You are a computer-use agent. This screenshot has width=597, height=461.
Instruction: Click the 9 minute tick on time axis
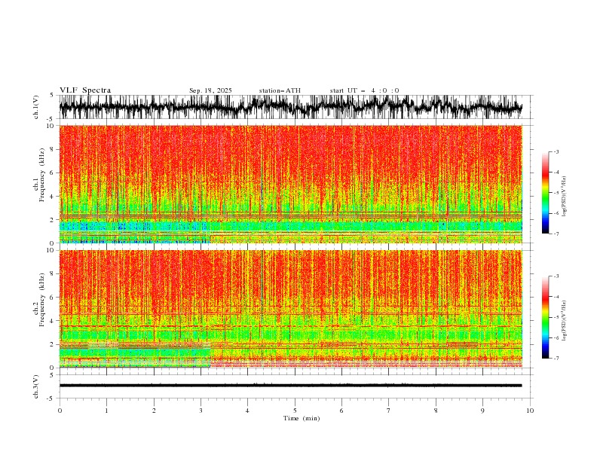[x=482, y=411]
